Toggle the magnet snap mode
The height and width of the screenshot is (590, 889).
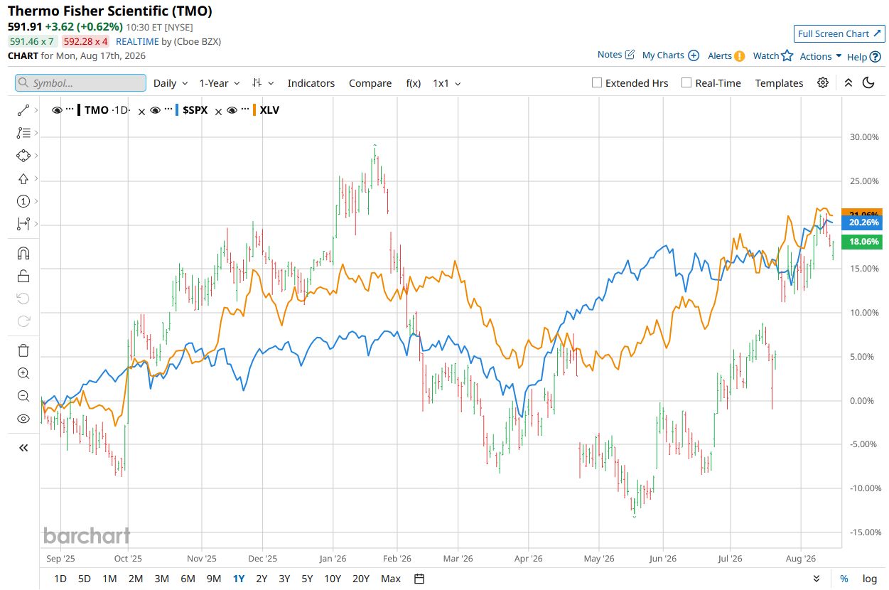click(x=23, y=254)
